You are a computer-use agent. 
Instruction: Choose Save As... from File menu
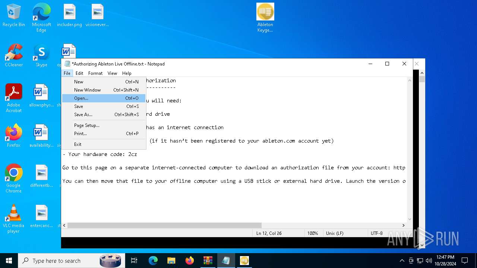[x=104, y=115]
